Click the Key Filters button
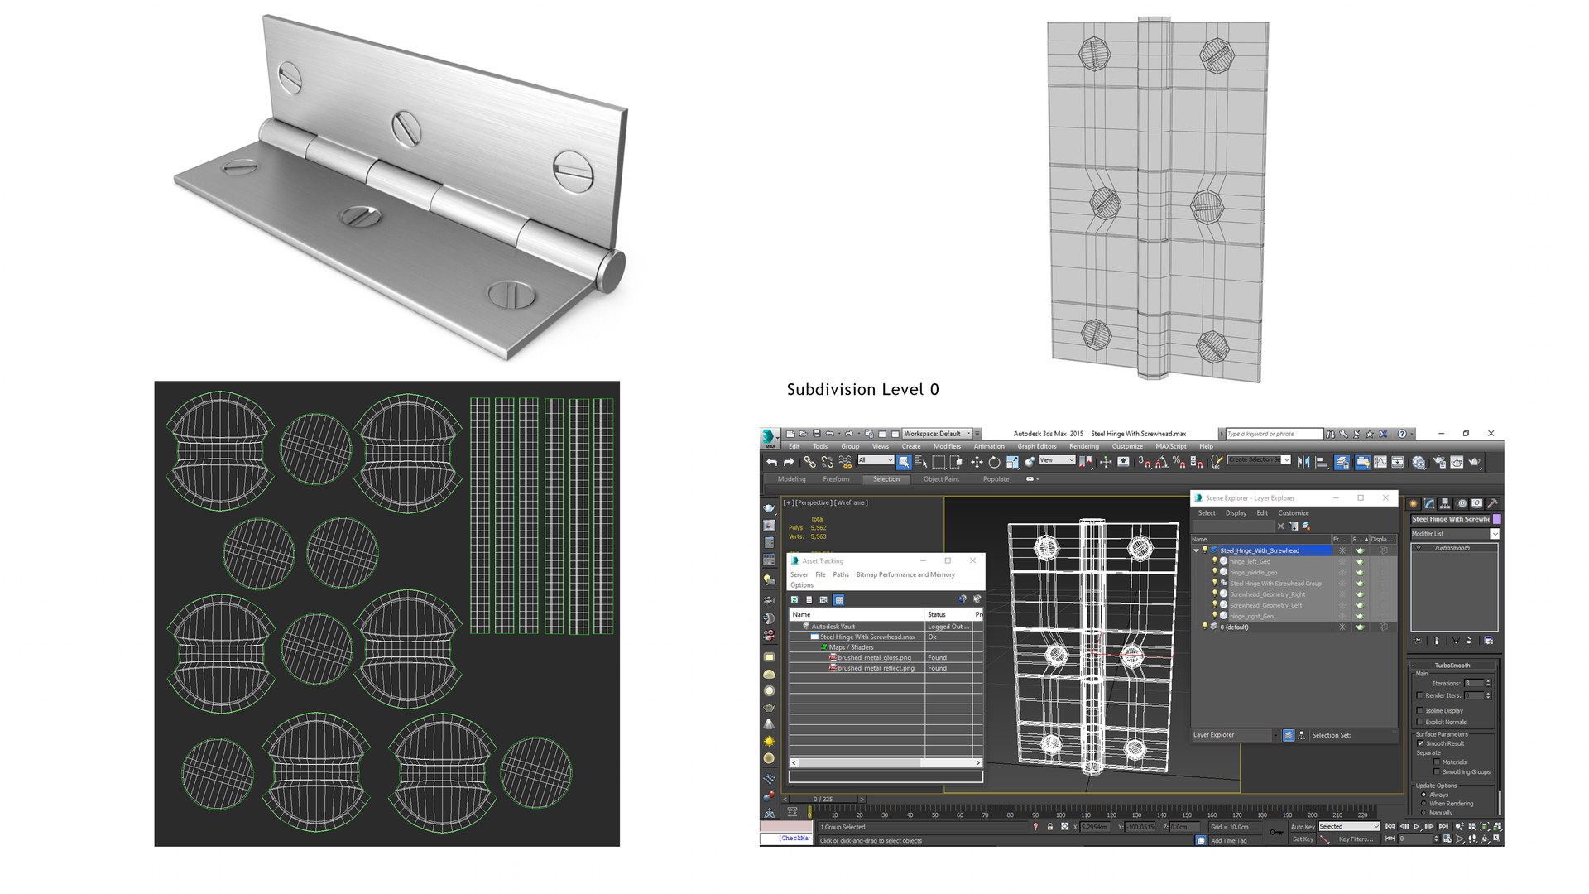The height and width of the screenshot is (894, 1589). [x=1356, y=839]
